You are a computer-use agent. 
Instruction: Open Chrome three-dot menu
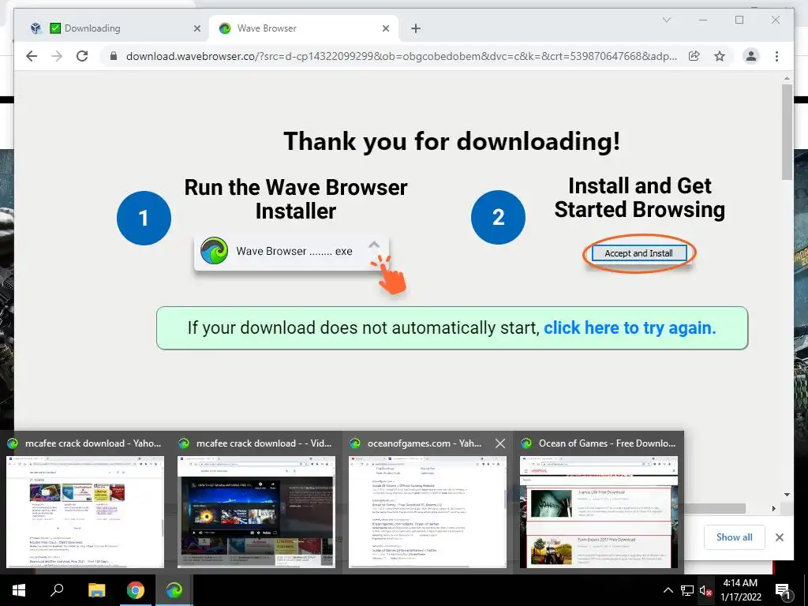point(776,56)
